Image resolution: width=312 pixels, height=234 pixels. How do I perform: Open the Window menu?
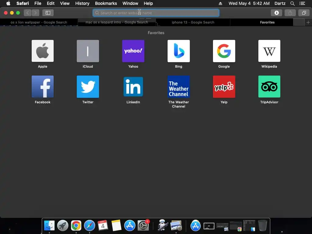click(130, 3)
